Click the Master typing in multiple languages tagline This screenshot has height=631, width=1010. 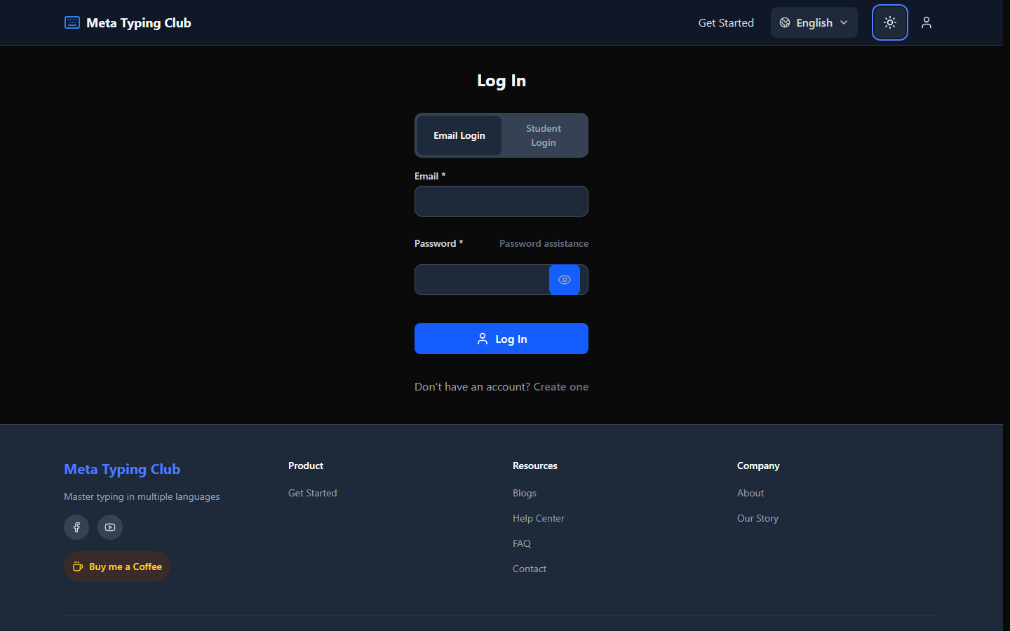point(142,496)
